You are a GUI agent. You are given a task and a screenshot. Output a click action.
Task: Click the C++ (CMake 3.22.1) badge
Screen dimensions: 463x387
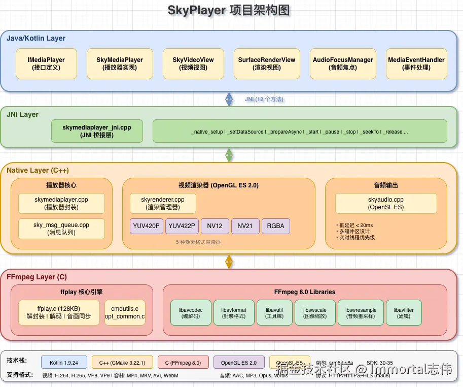(122, 362)
